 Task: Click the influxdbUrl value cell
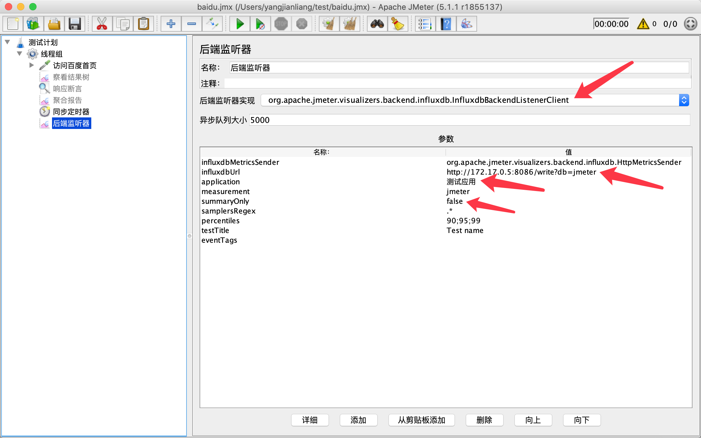568,172
